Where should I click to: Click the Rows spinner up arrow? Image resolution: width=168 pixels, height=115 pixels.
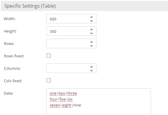point(92,42)
